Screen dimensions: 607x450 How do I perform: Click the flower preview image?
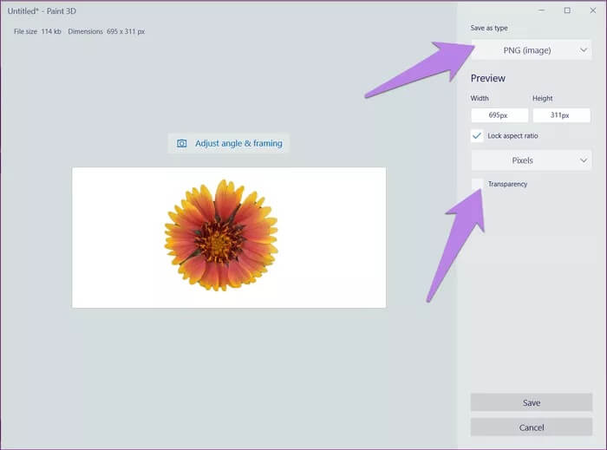(x=229, y=238)
